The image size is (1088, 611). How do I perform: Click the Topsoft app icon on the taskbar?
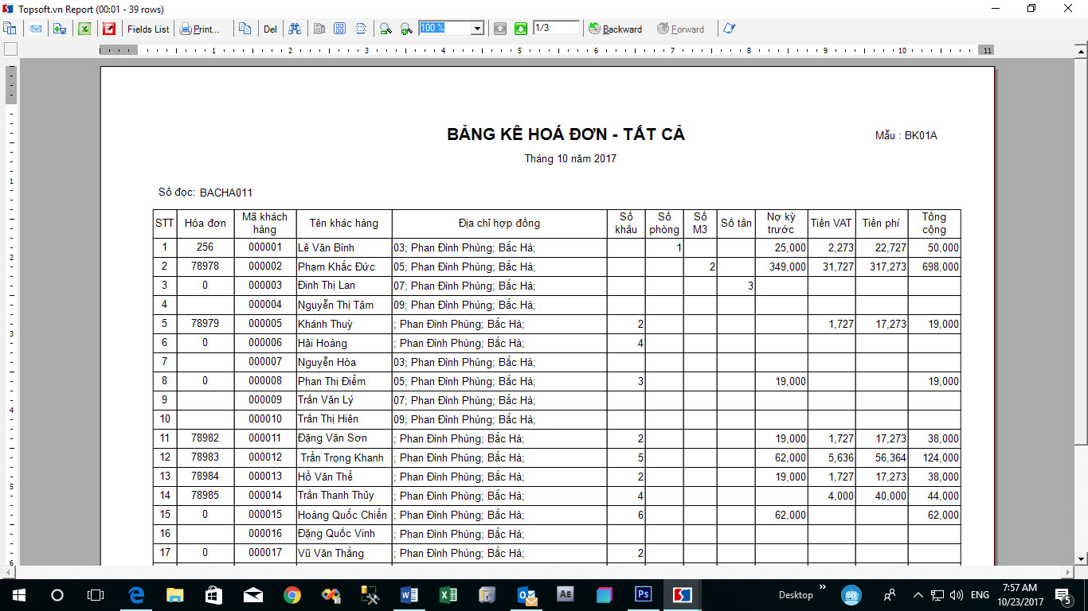pyautogui.click(x=683, y=595)
